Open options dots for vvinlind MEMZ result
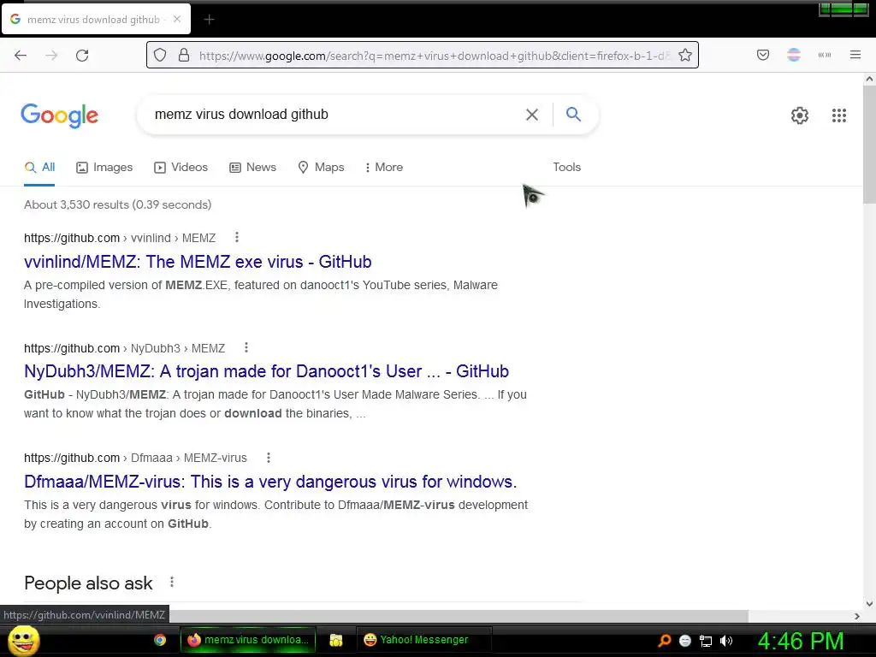Screen dimensions: 876x657 [x=237, y=238]
